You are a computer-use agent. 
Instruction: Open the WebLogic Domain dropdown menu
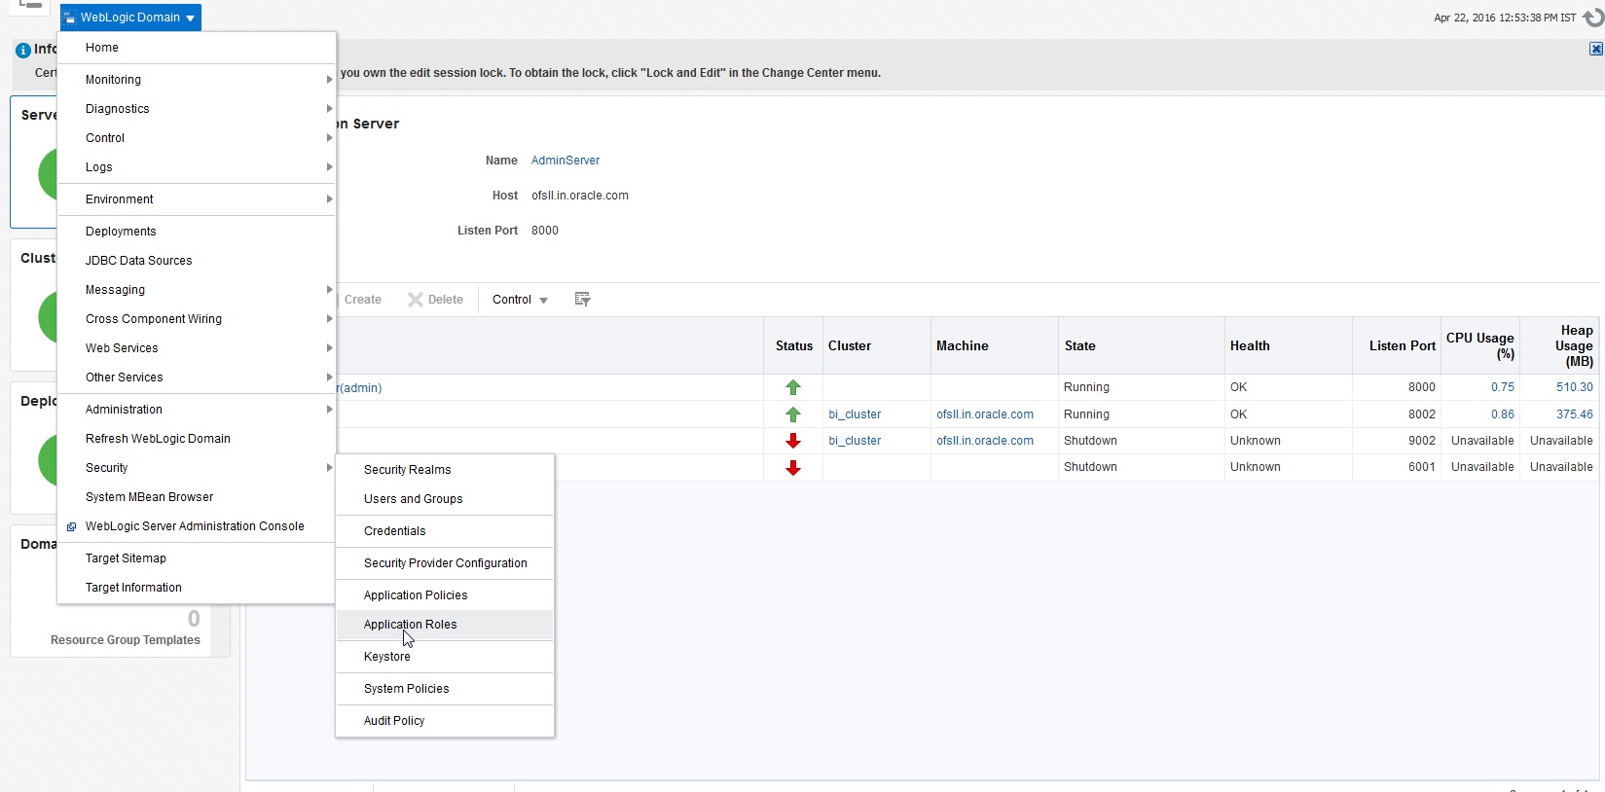click(x=130, y=18)
